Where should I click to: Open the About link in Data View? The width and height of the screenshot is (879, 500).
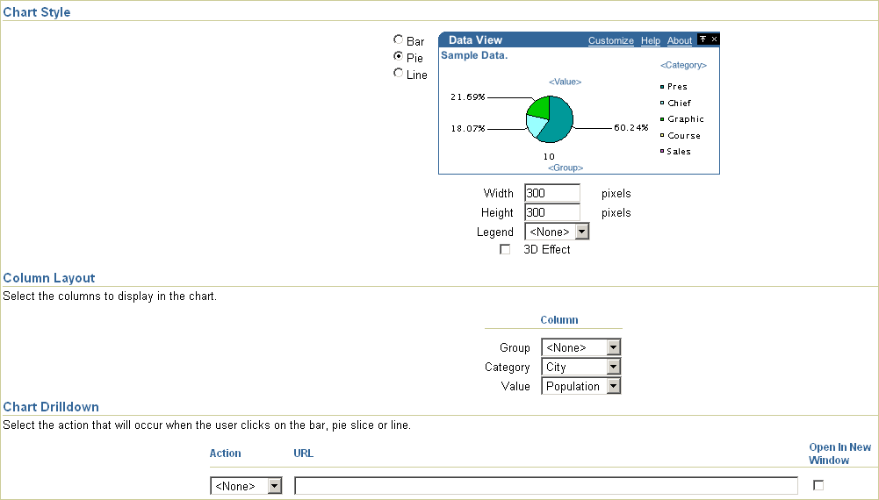[680, 40]
